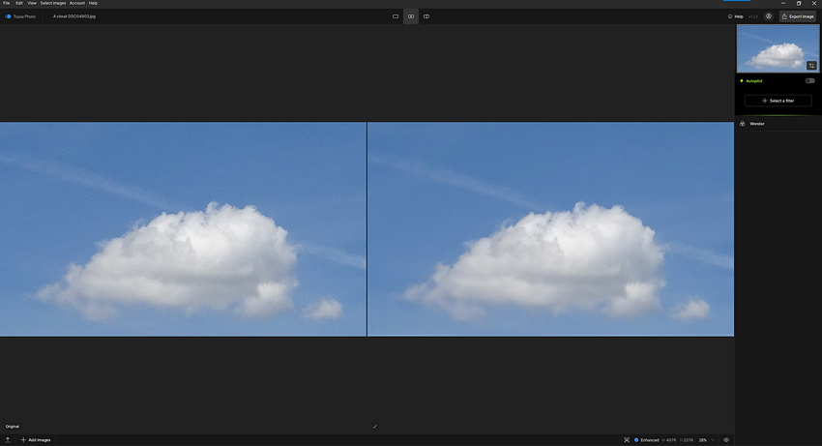
Task: Click the fit-to-screen icon in status bar
Action: pyautogui.click(x=627, y=439)
